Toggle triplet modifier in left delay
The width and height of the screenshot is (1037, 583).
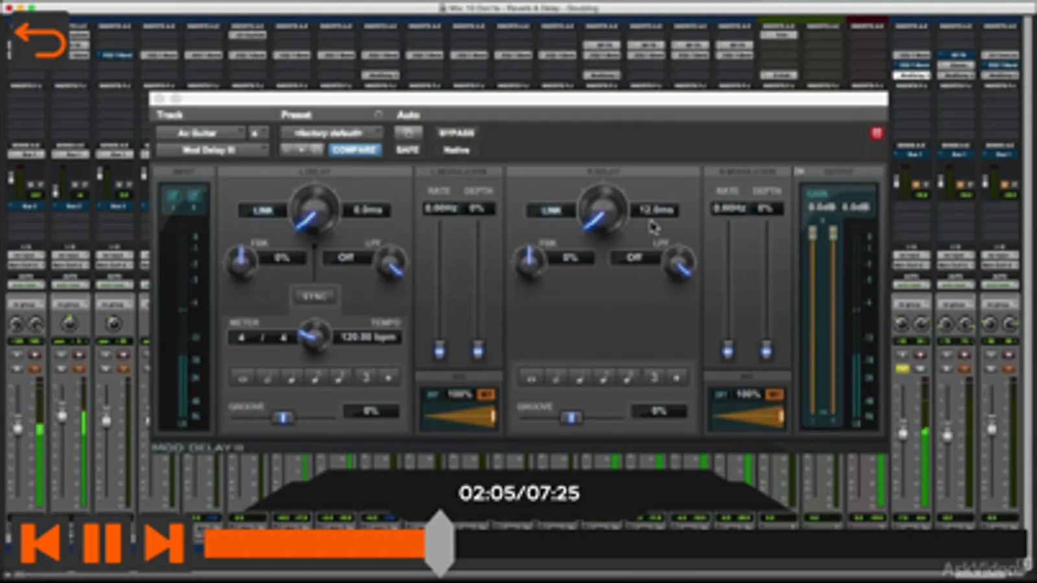point(365,377)
